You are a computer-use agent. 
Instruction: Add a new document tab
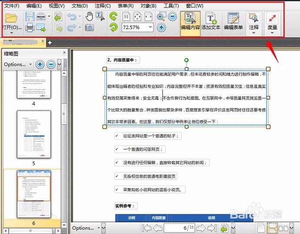(x=50, y=43)
